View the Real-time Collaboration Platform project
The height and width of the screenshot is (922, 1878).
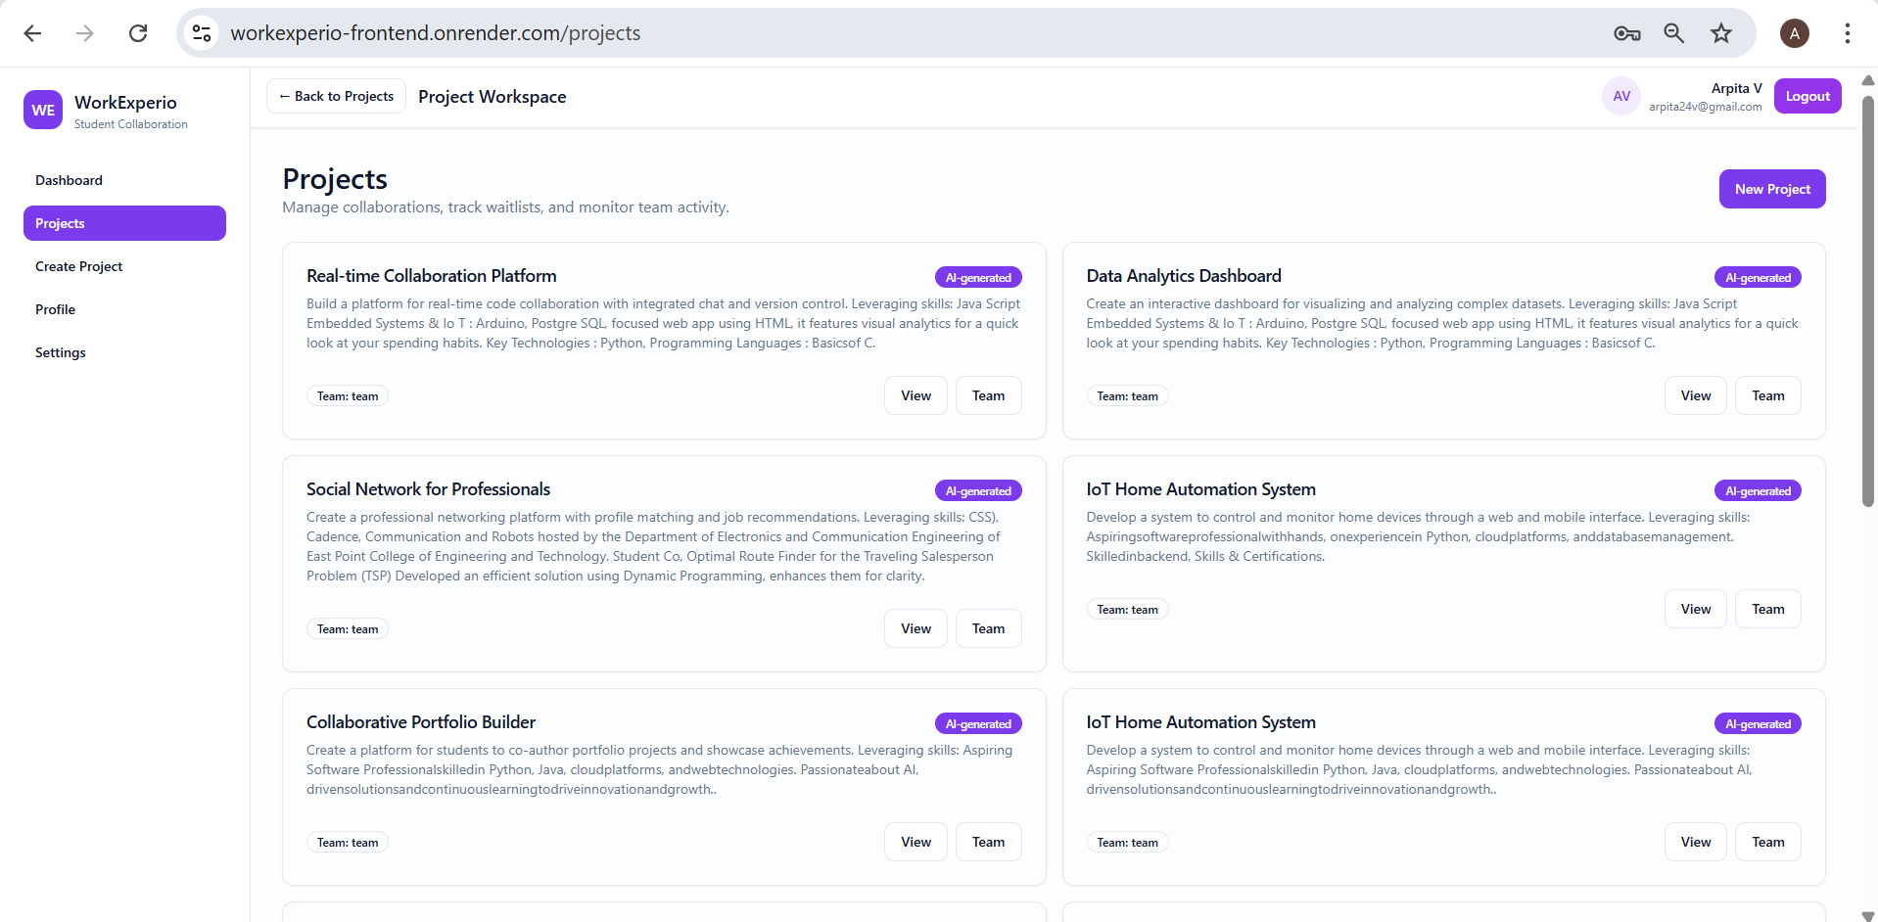[x=916, y=395]
